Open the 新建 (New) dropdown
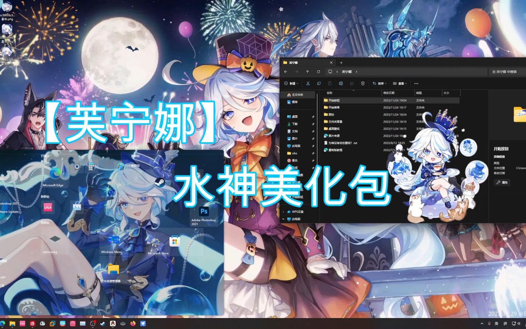The image size is (526, 329). pos(291,83)
